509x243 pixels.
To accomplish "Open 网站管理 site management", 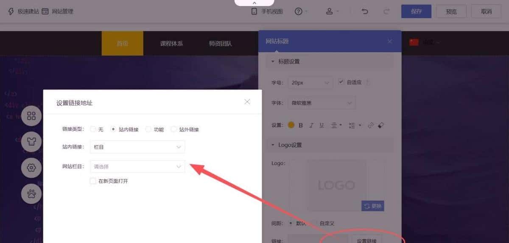I will pos(58,11).
